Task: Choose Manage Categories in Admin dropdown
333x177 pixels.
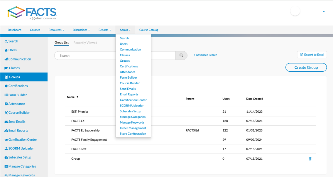Action: 133,117
